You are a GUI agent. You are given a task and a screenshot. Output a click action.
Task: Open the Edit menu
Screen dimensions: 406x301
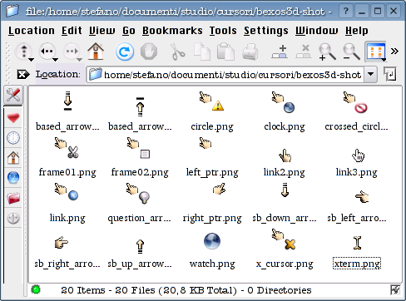point(72,31)
